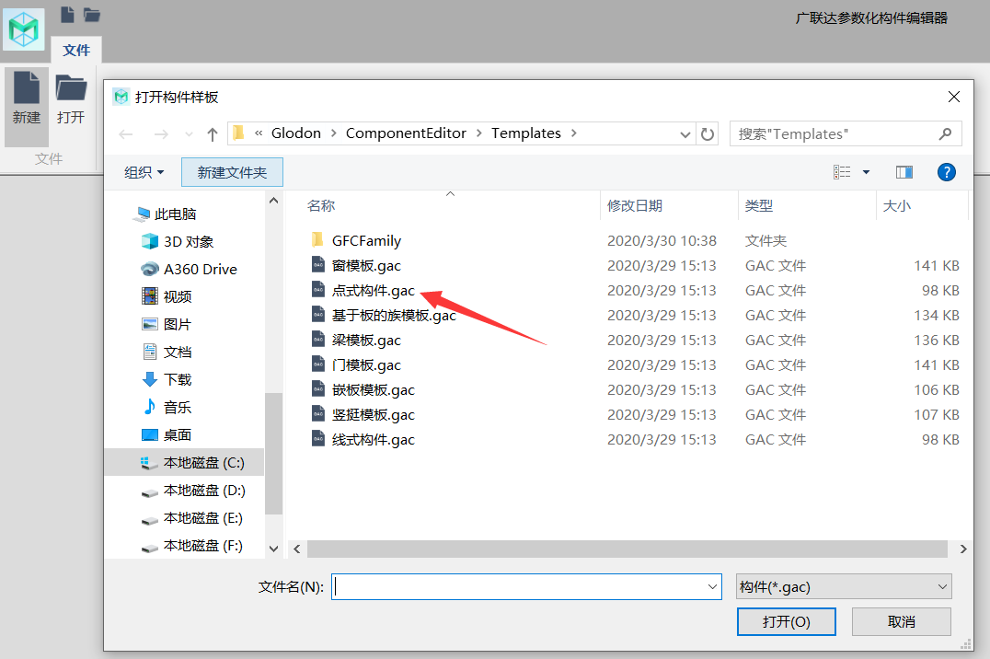Click the 取消 button
Image resolution: width=990 pixels, height=659 pixels.
[x=902, y=621]
